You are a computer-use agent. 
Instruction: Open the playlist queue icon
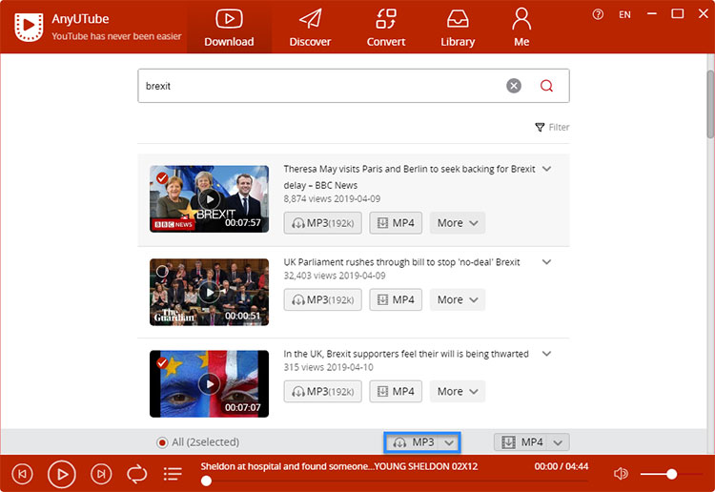[x=173, y=474]
